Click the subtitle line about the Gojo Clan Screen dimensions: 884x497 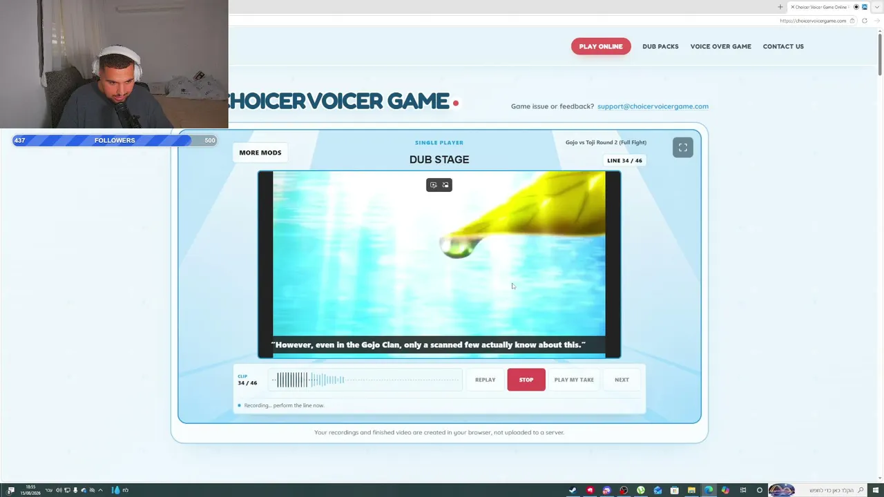(428, 344)
